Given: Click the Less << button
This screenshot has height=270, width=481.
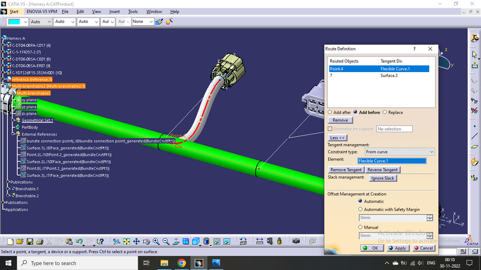Looking at the screenshot, I should tap(337, 138).
